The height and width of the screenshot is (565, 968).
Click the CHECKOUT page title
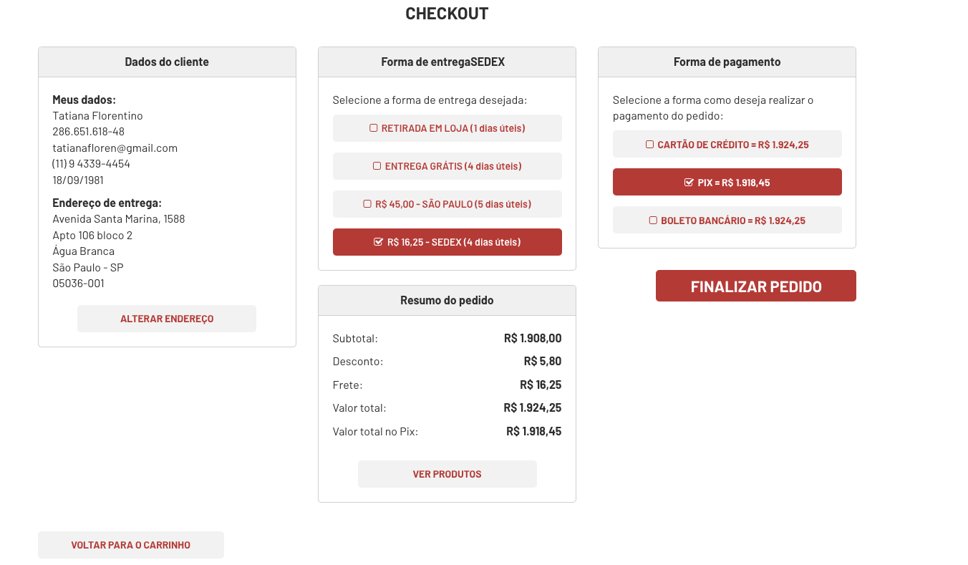pyautogui.click(x=447, y=14)
